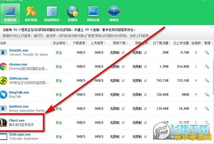
Task: Click the manage wrench icon for TenioDL.exe
Action: point(207,53)
